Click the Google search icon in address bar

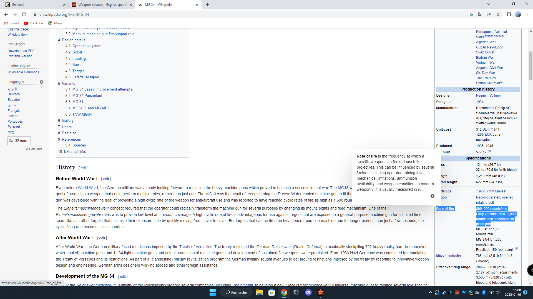[x=471, y=14]
